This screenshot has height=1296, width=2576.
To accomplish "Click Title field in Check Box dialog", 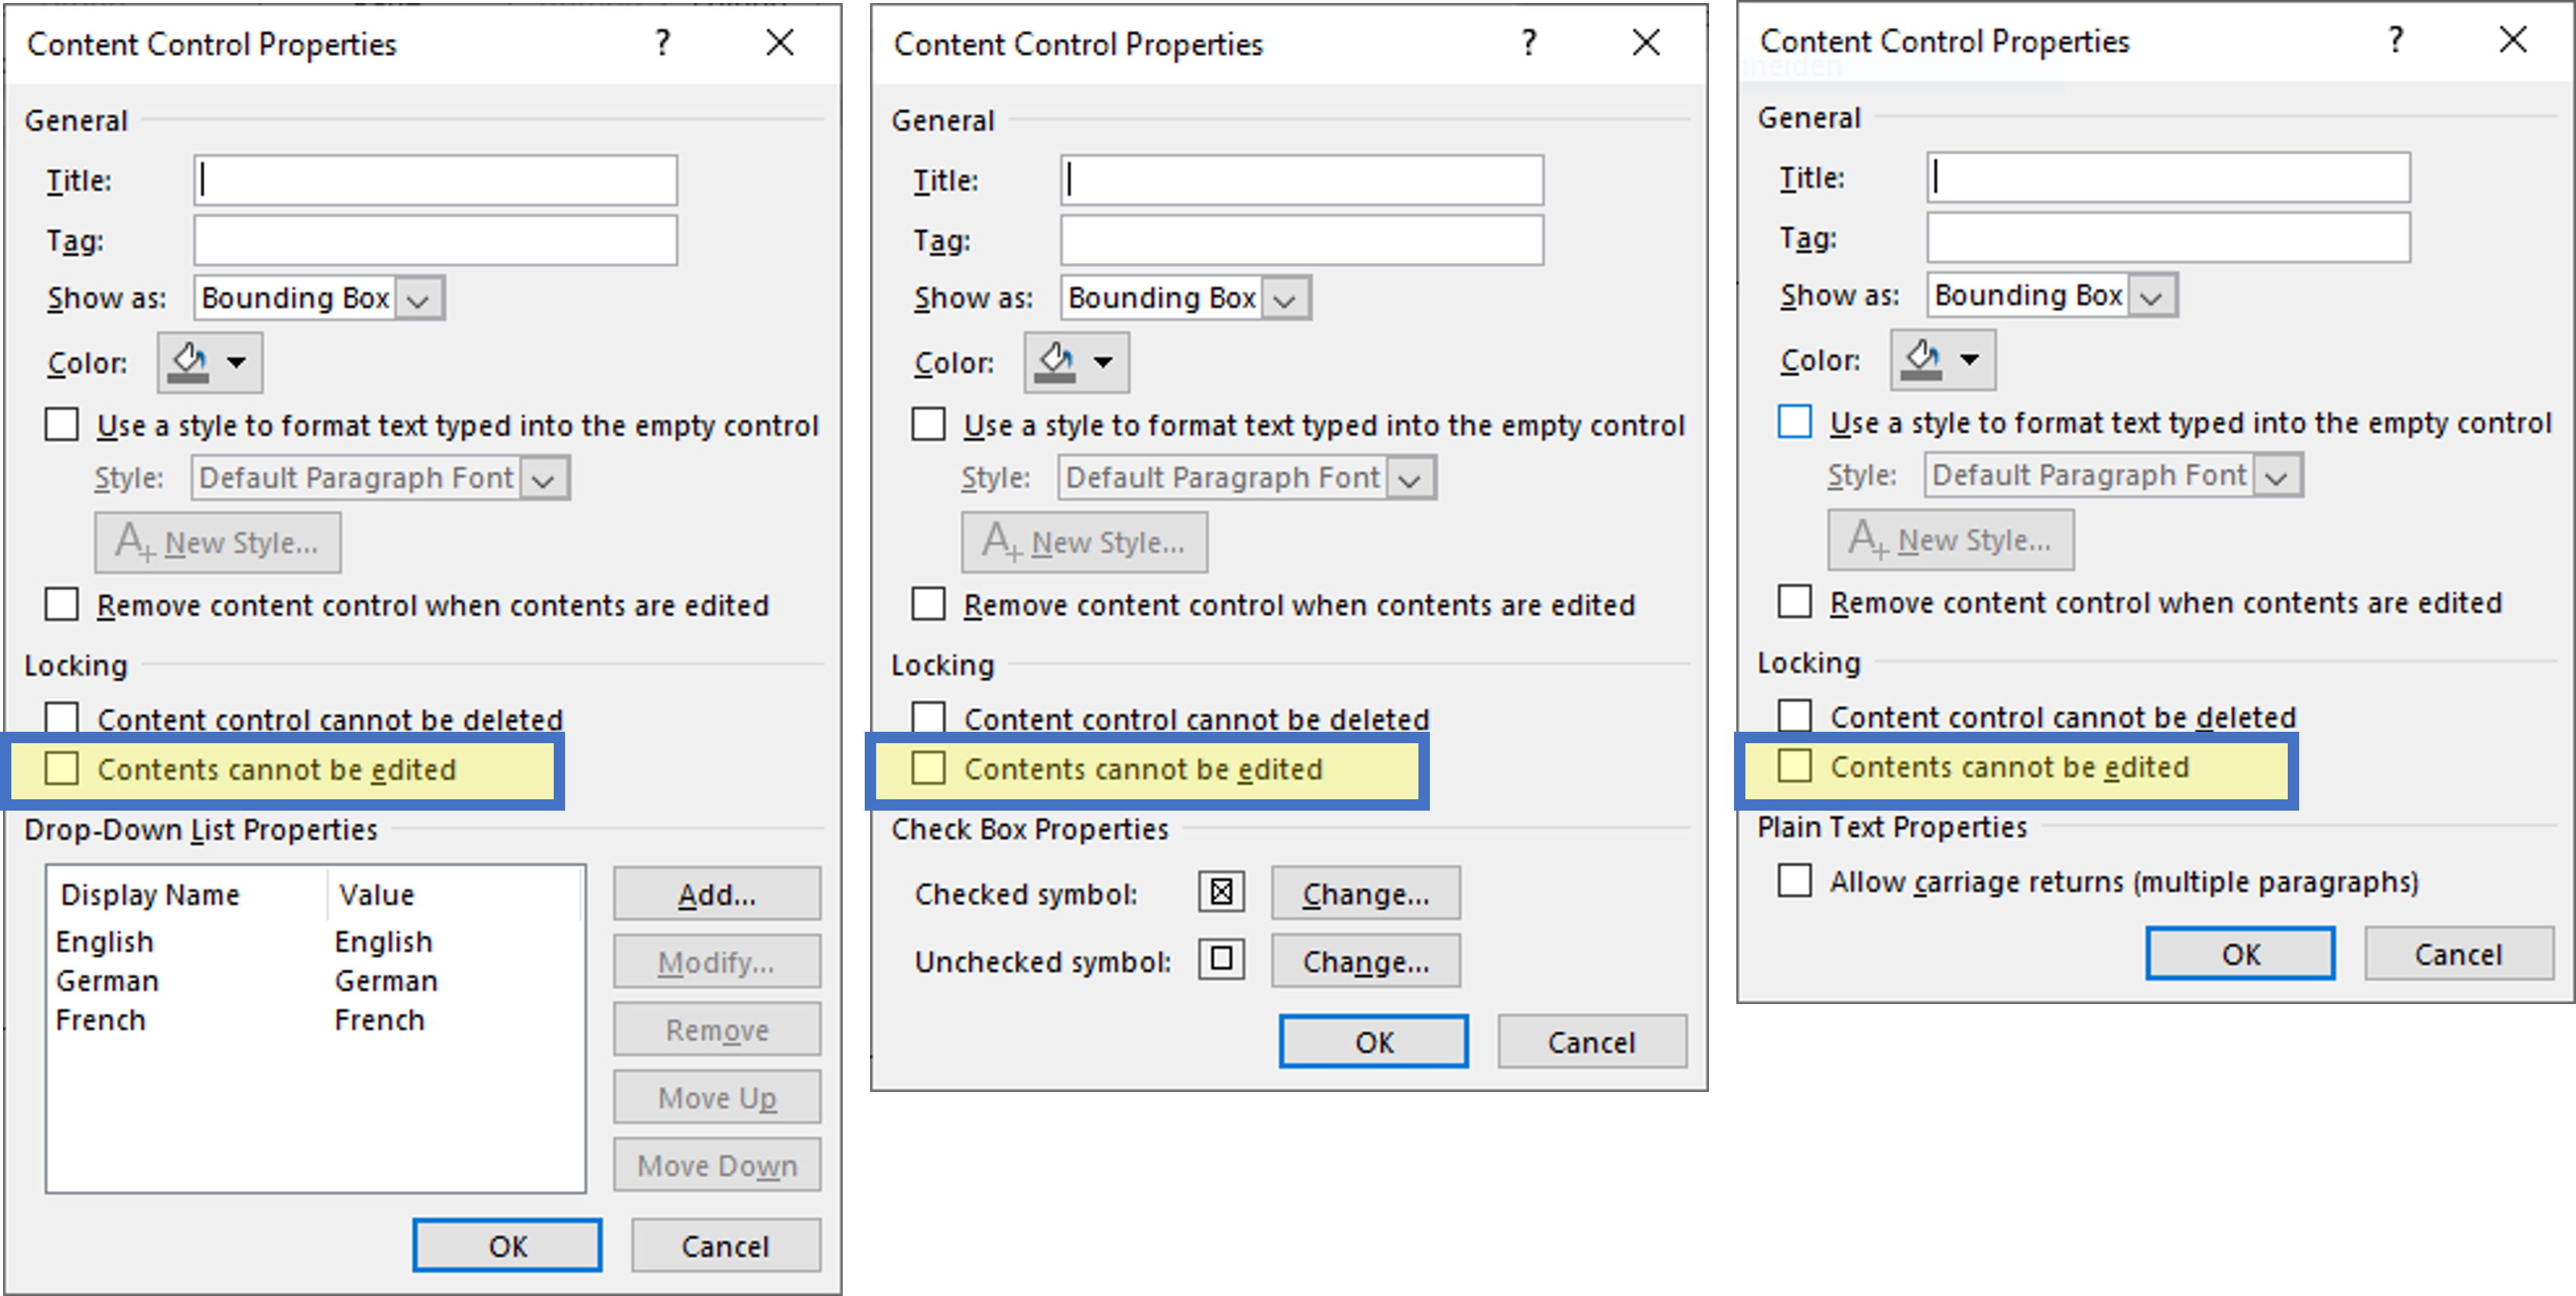I will click(x=1302, y=180).
